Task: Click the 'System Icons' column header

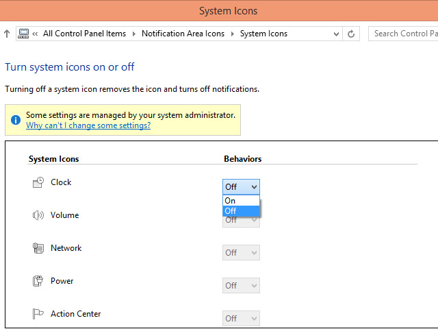Action: click(x=53, y=159)
